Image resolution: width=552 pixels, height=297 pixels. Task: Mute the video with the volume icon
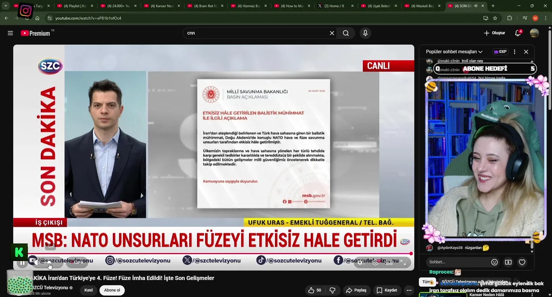(x=36, y=262)
